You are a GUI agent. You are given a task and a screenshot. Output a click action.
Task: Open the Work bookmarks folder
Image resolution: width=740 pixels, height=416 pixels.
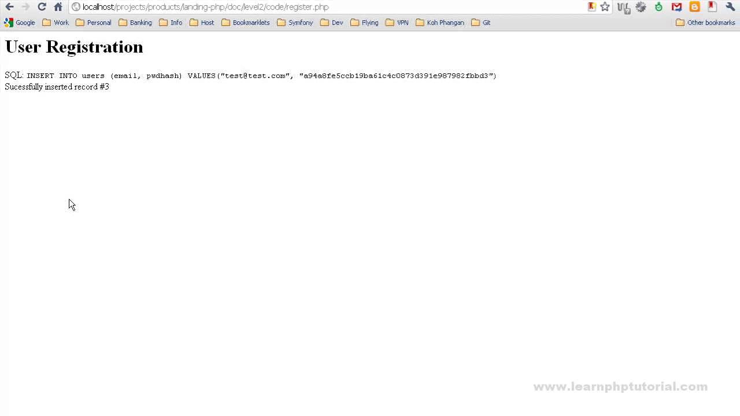55,23
